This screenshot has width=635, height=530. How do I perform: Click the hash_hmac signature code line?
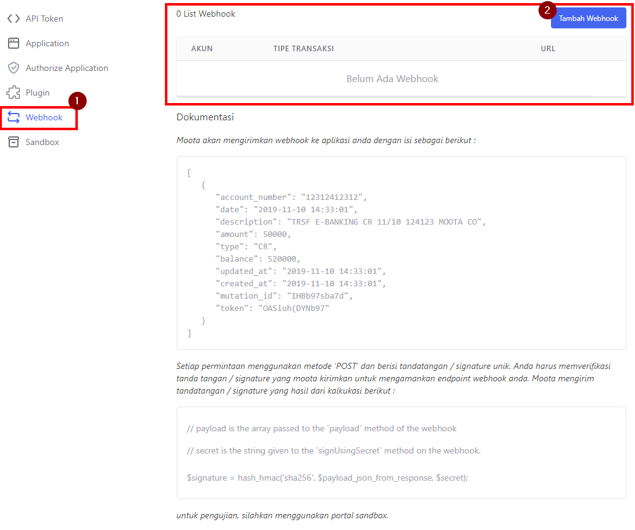[327, 478]
